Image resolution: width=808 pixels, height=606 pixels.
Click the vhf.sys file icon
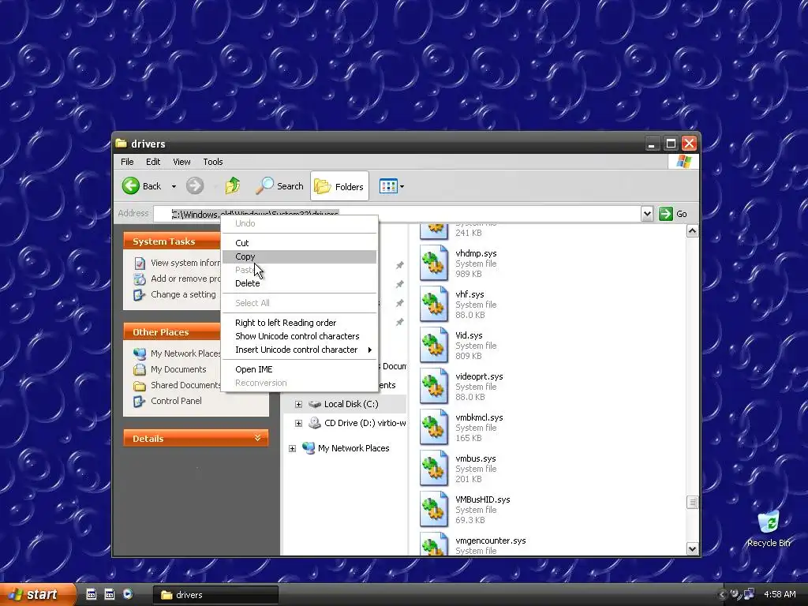(x=434, y=304)
